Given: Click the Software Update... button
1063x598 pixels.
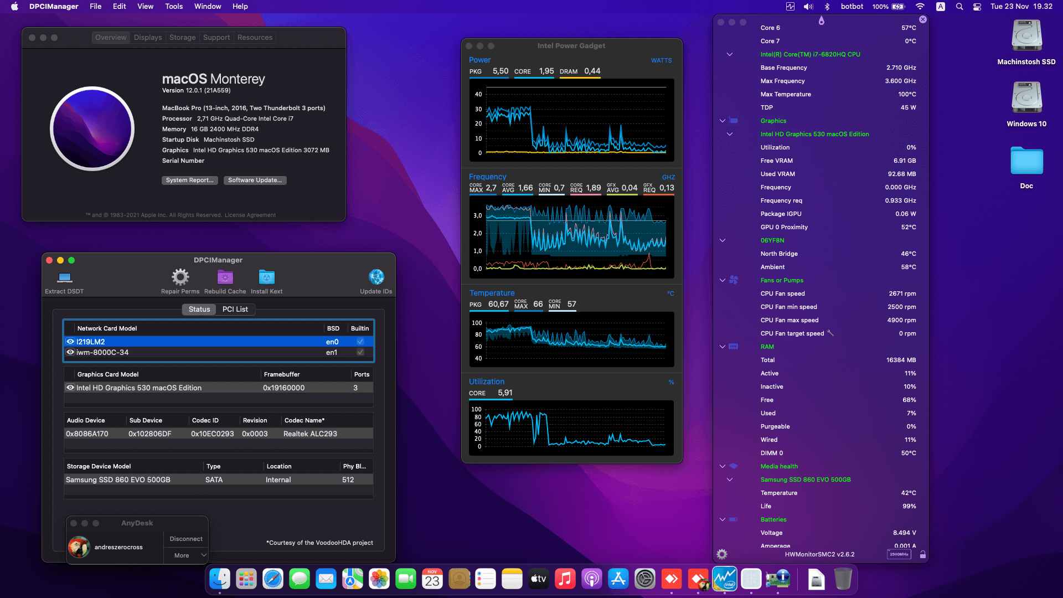Looking at the screenshot, I should coord(255,181).
